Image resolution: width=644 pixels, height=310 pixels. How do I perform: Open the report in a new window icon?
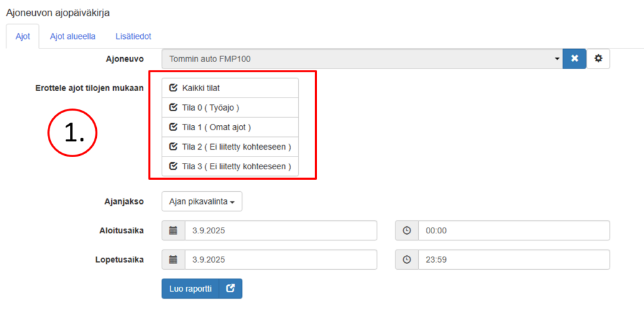pos(231,289)
